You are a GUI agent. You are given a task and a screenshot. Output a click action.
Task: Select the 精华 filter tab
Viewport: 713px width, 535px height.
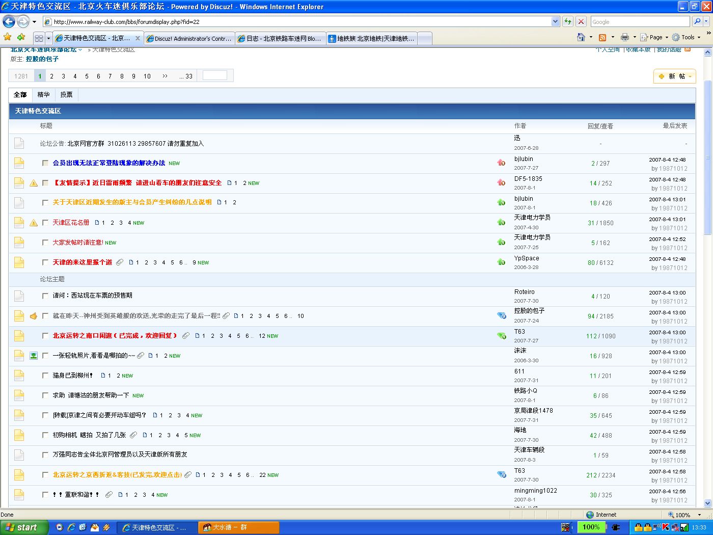pos(44,95)
